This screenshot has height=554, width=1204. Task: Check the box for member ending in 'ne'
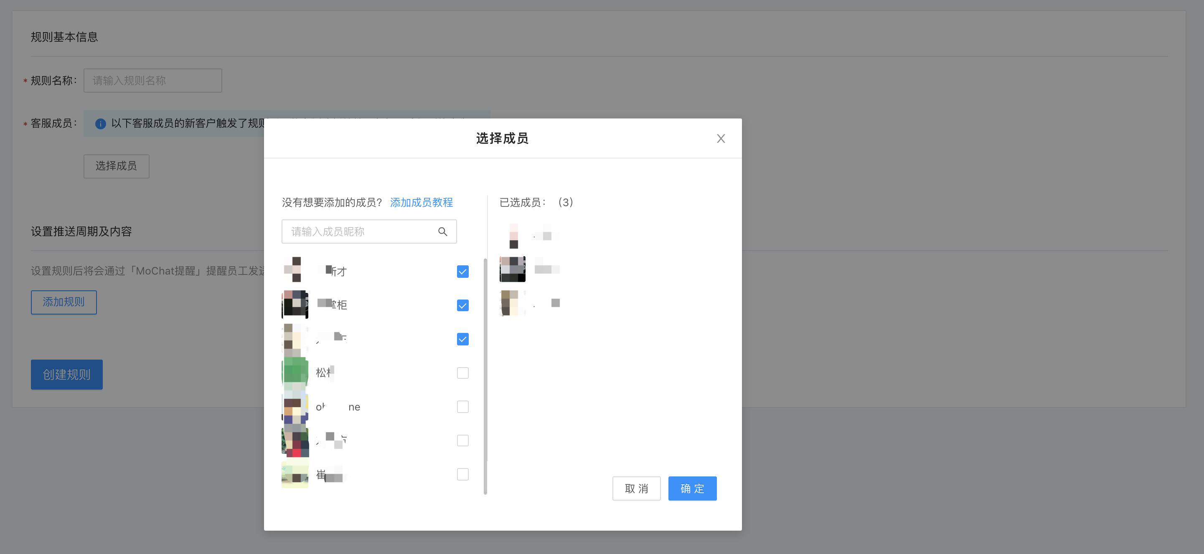[x=462, y=406]
